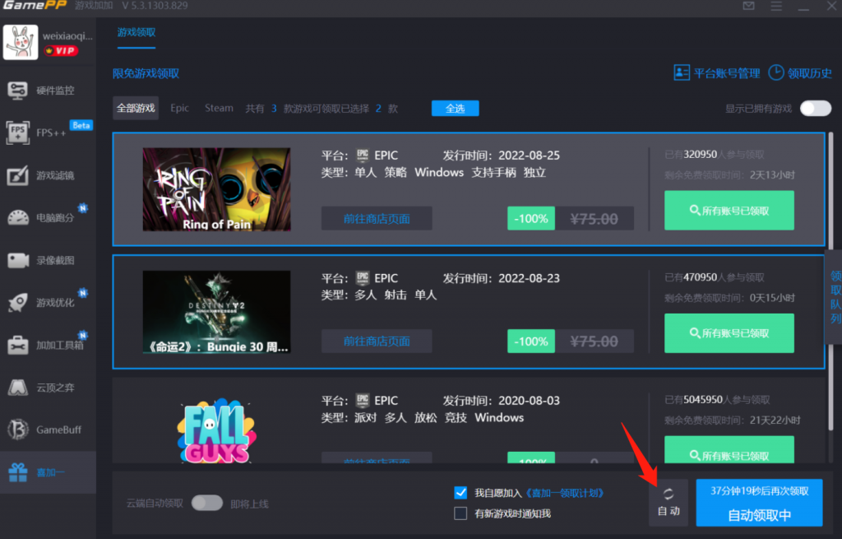Click the 喜加一 gift box icon
The height and width of the screenshot is (539, 842).
click(x=18, y=472)
